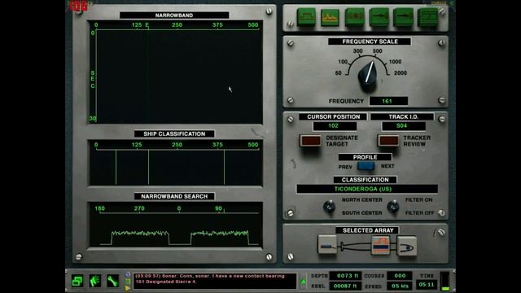Set frequency scale to 500 on the dial

377,51
